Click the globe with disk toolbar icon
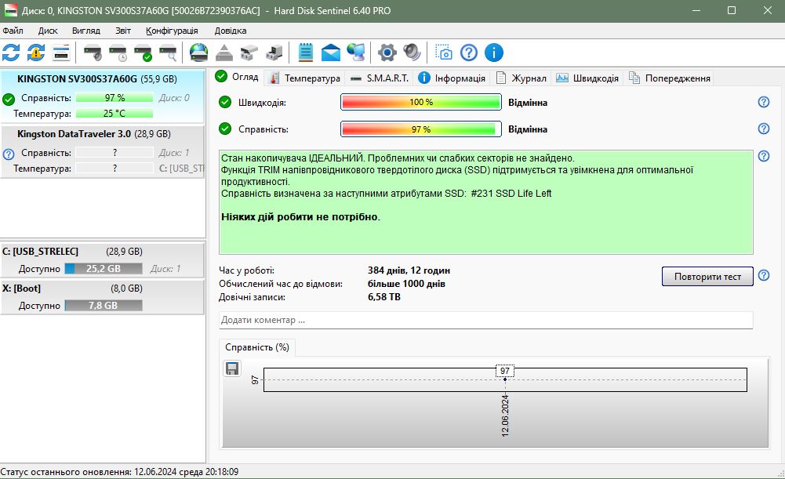 (x=198, y=53)
